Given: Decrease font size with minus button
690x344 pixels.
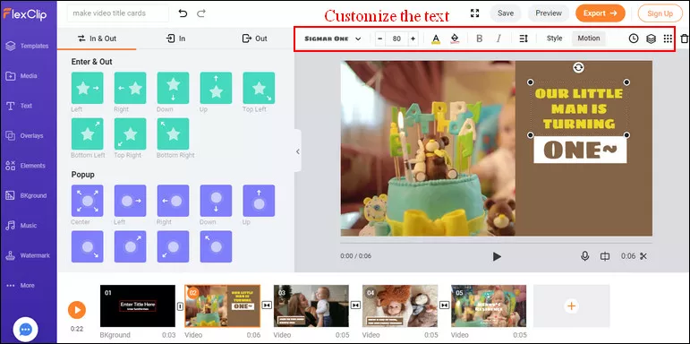Looking at the screenshot, I should [380, 39].
